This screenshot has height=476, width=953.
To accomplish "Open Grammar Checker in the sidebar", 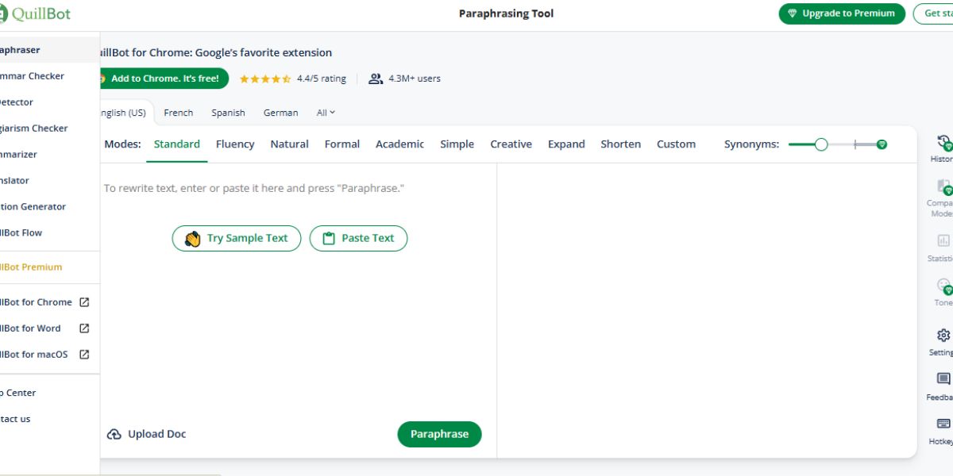I will pos(49,76).
